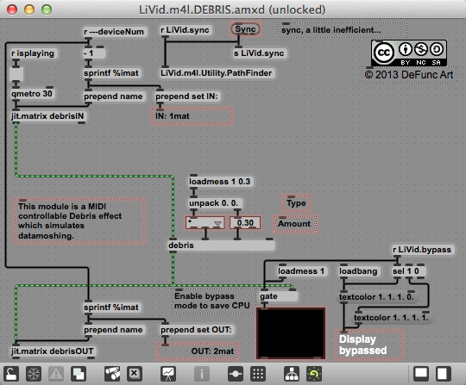
Task: Switch to presentation mode icon
Action: coord(168,374)
